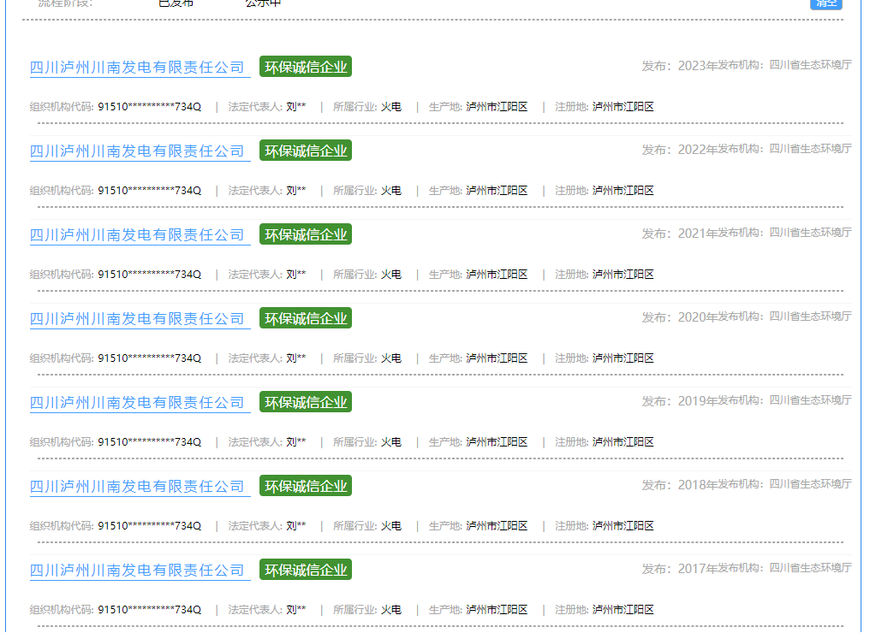
Task: Select the 环保诚信企业 label in the 2021 entry
Action: (306, 235)
